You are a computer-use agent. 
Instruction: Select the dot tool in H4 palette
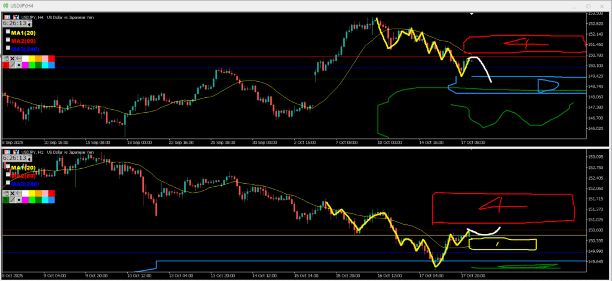point(20,65)
